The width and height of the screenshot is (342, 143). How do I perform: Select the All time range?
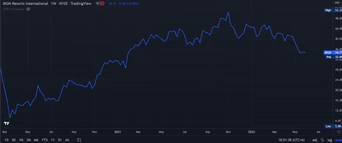pos(67,140)
